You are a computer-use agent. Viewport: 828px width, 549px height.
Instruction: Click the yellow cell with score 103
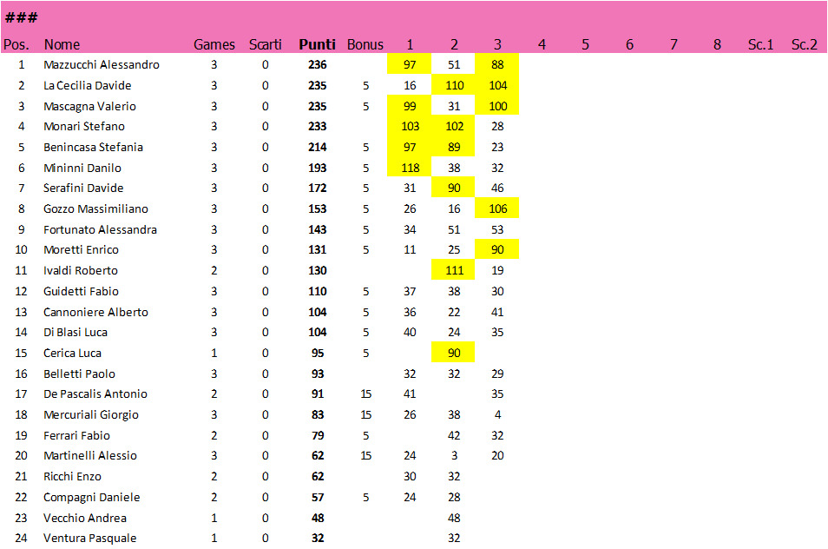point(410,126)
